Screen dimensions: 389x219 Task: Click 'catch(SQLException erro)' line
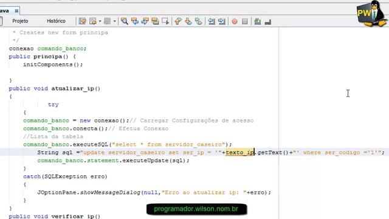click(65, 176)
